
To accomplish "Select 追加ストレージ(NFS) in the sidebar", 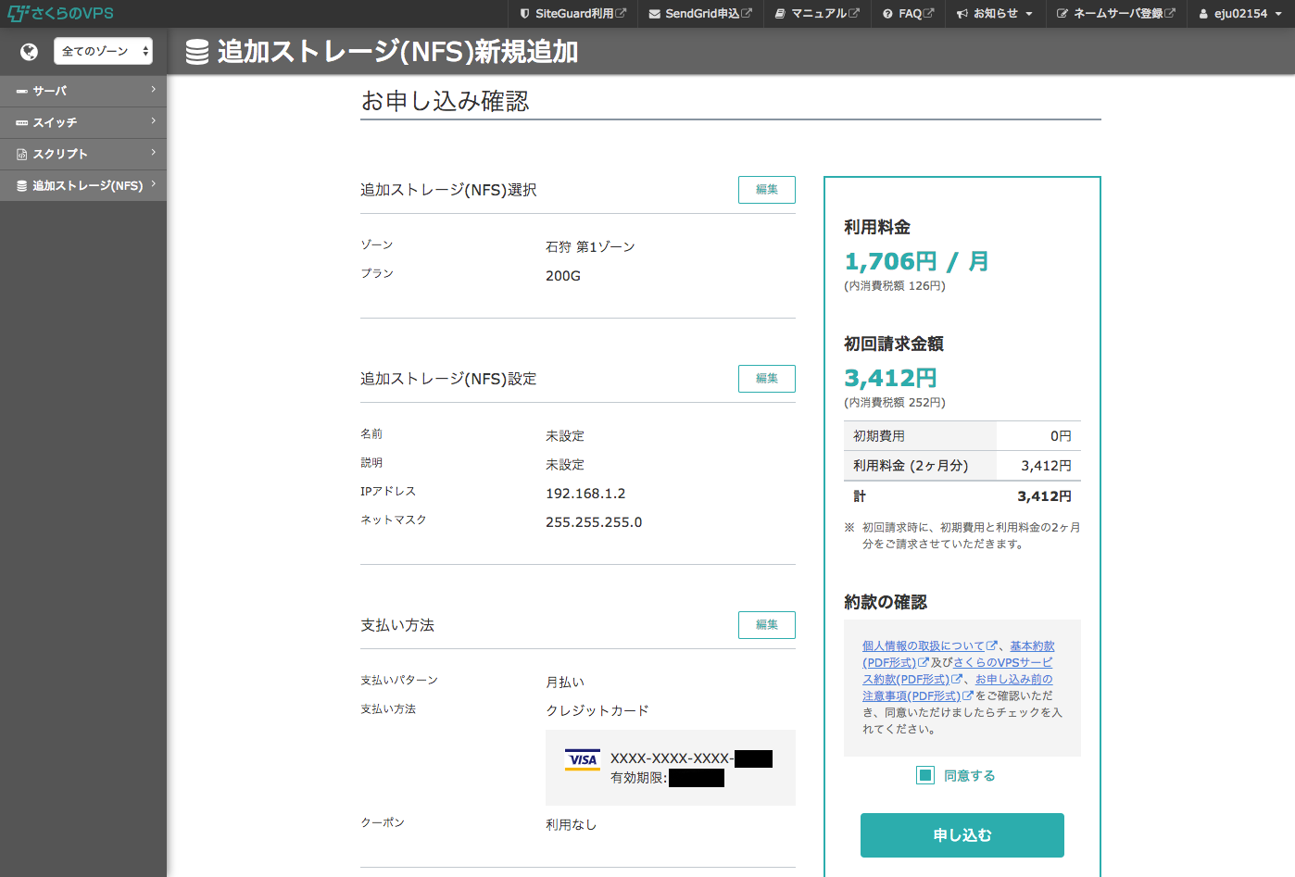I will 83,185.
